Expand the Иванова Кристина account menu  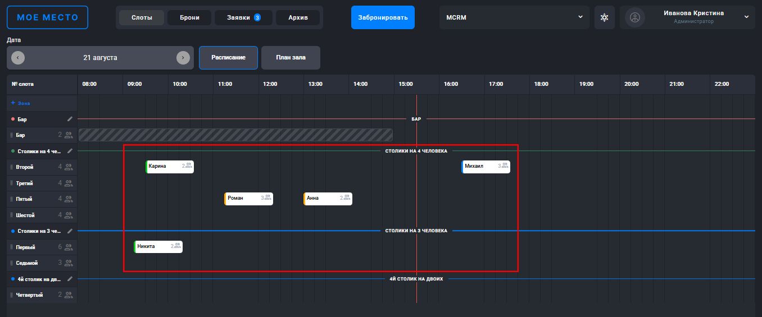pos(746,17)
